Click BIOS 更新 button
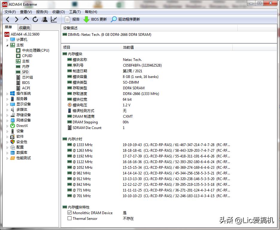280x230 pixels. pos(95,19)
